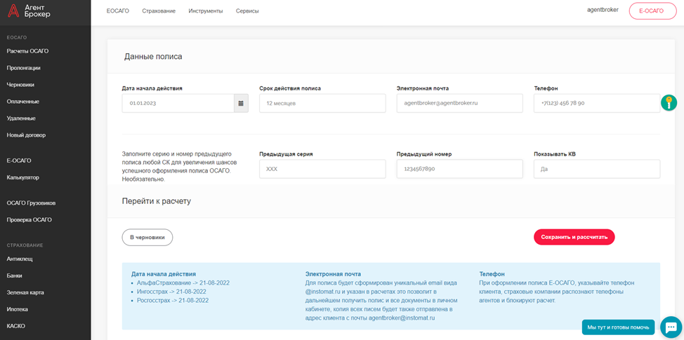Open the calendar date picker icon
This screenshot has height=340, width=684.
click(x=241, y=103)
